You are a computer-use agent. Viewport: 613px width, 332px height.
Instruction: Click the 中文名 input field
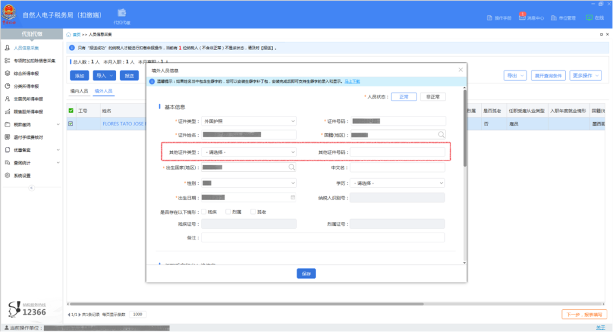tap(397, 167)
